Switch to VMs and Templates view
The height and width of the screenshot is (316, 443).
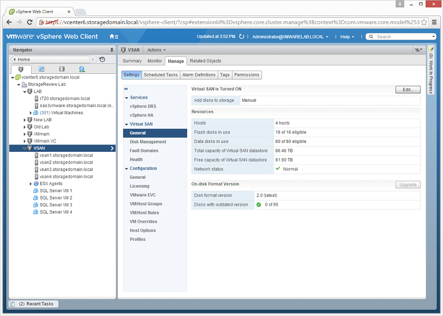[42, 69]
